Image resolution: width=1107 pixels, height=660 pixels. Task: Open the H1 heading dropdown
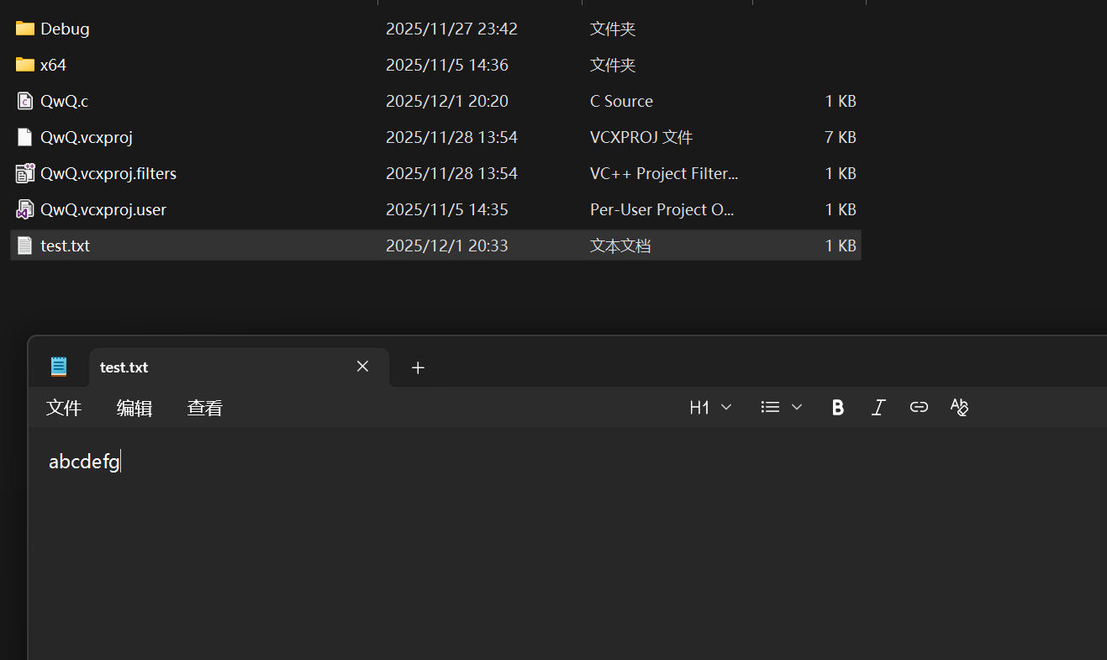pos(710,408)
